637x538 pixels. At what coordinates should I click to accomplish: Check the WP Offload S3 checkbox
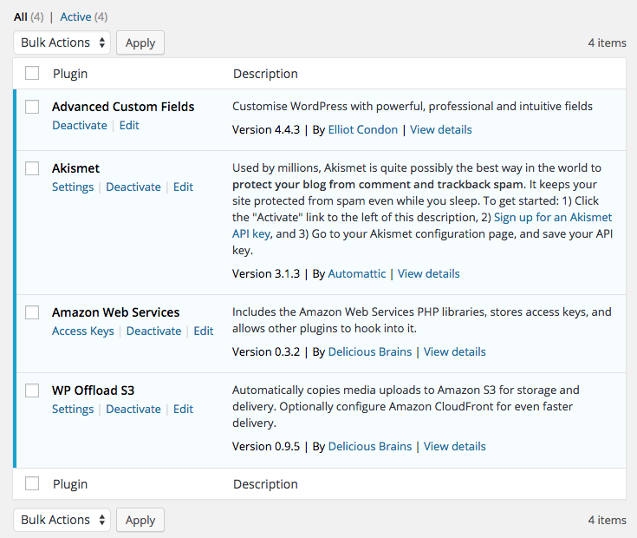32,390
